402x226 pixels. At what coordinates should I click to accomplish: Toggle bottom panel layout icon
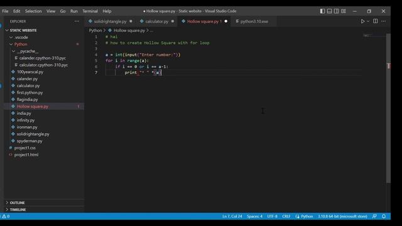(329, 11)
